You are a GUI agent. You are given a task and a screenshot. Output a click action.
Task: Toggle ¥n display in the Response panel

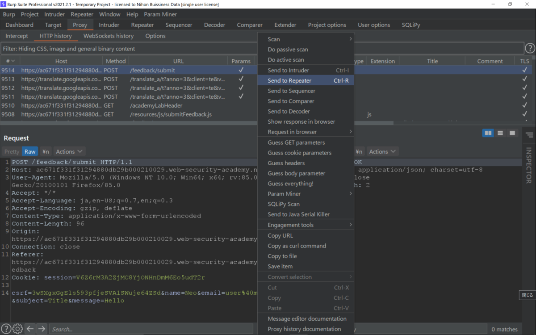click(359, 151)
